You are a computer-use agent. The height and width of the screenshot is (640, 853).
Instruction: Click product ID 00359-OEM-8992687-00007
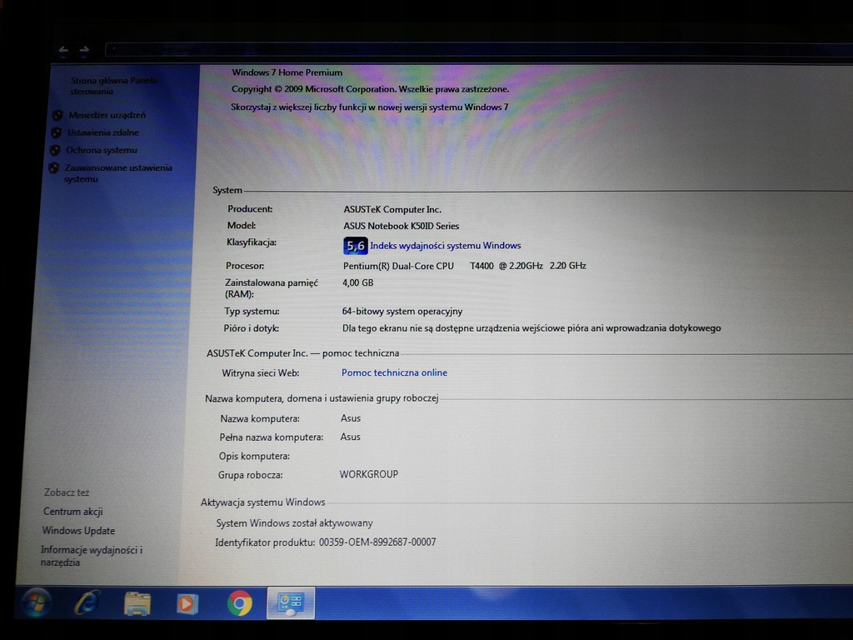click(377, 542)
